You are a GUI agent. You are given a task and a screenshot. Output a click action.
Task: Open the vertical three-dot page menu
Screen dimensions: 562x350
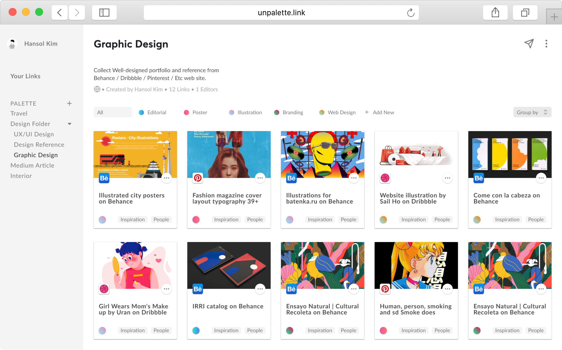tap(546, 43)
